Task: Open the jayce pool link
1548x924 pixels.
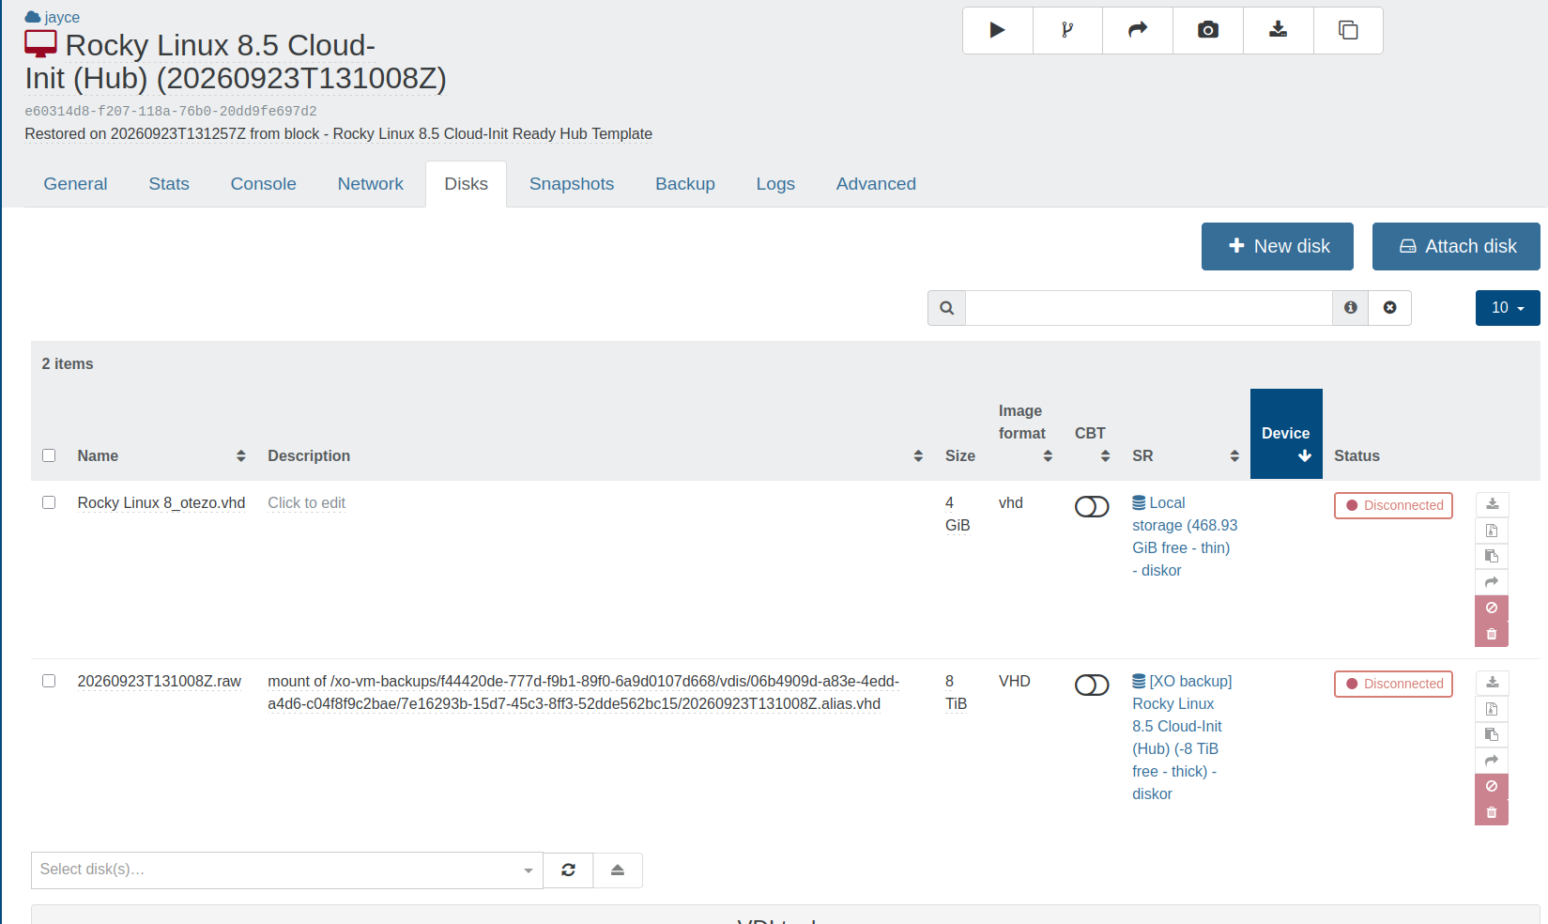Action: click(53, 17)
